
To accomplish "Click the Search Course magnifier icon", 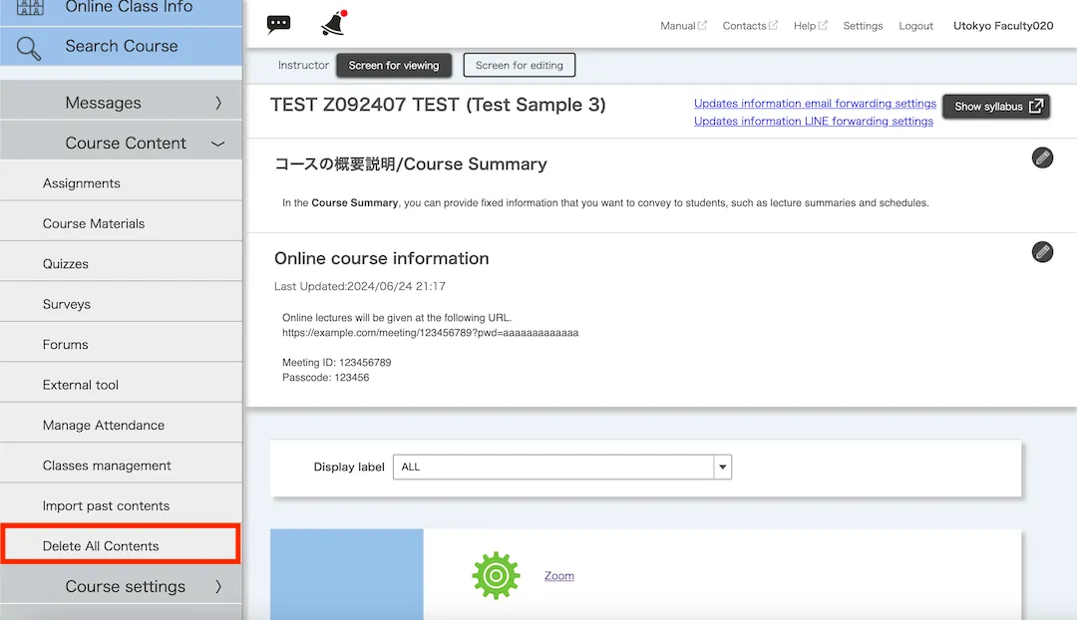I will 29,47.
